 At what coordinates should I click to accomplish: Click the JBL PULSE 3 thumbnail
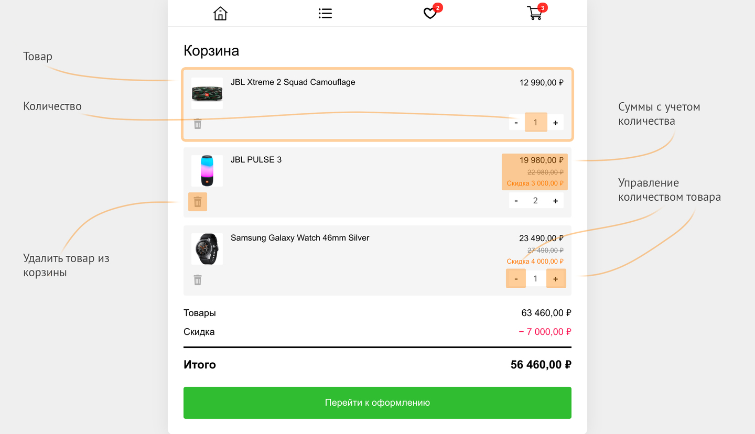pyautogui.click(x=207, y=170)
